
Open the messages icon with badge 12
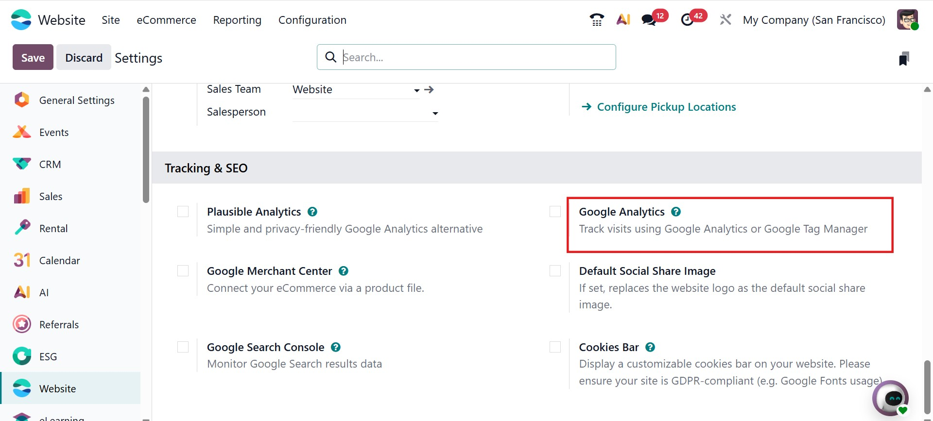(x=649, y=20)
